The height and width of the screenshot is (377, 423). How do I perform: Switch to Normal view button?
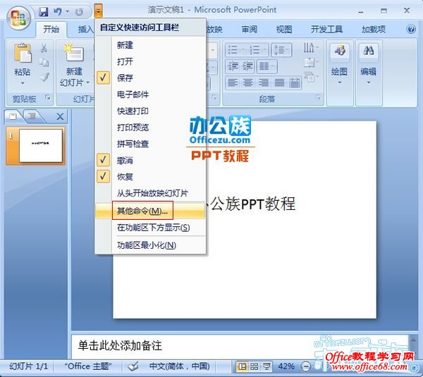point(242,366)
